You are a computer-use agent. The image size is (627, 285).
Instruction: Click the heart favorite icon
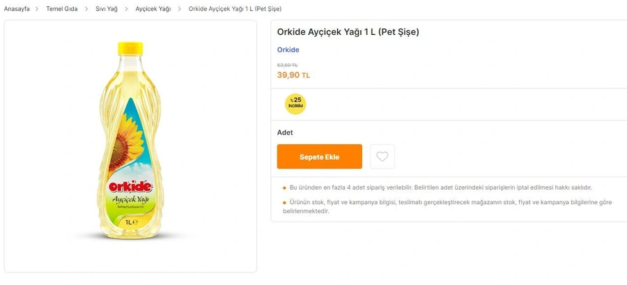point(382,157)
